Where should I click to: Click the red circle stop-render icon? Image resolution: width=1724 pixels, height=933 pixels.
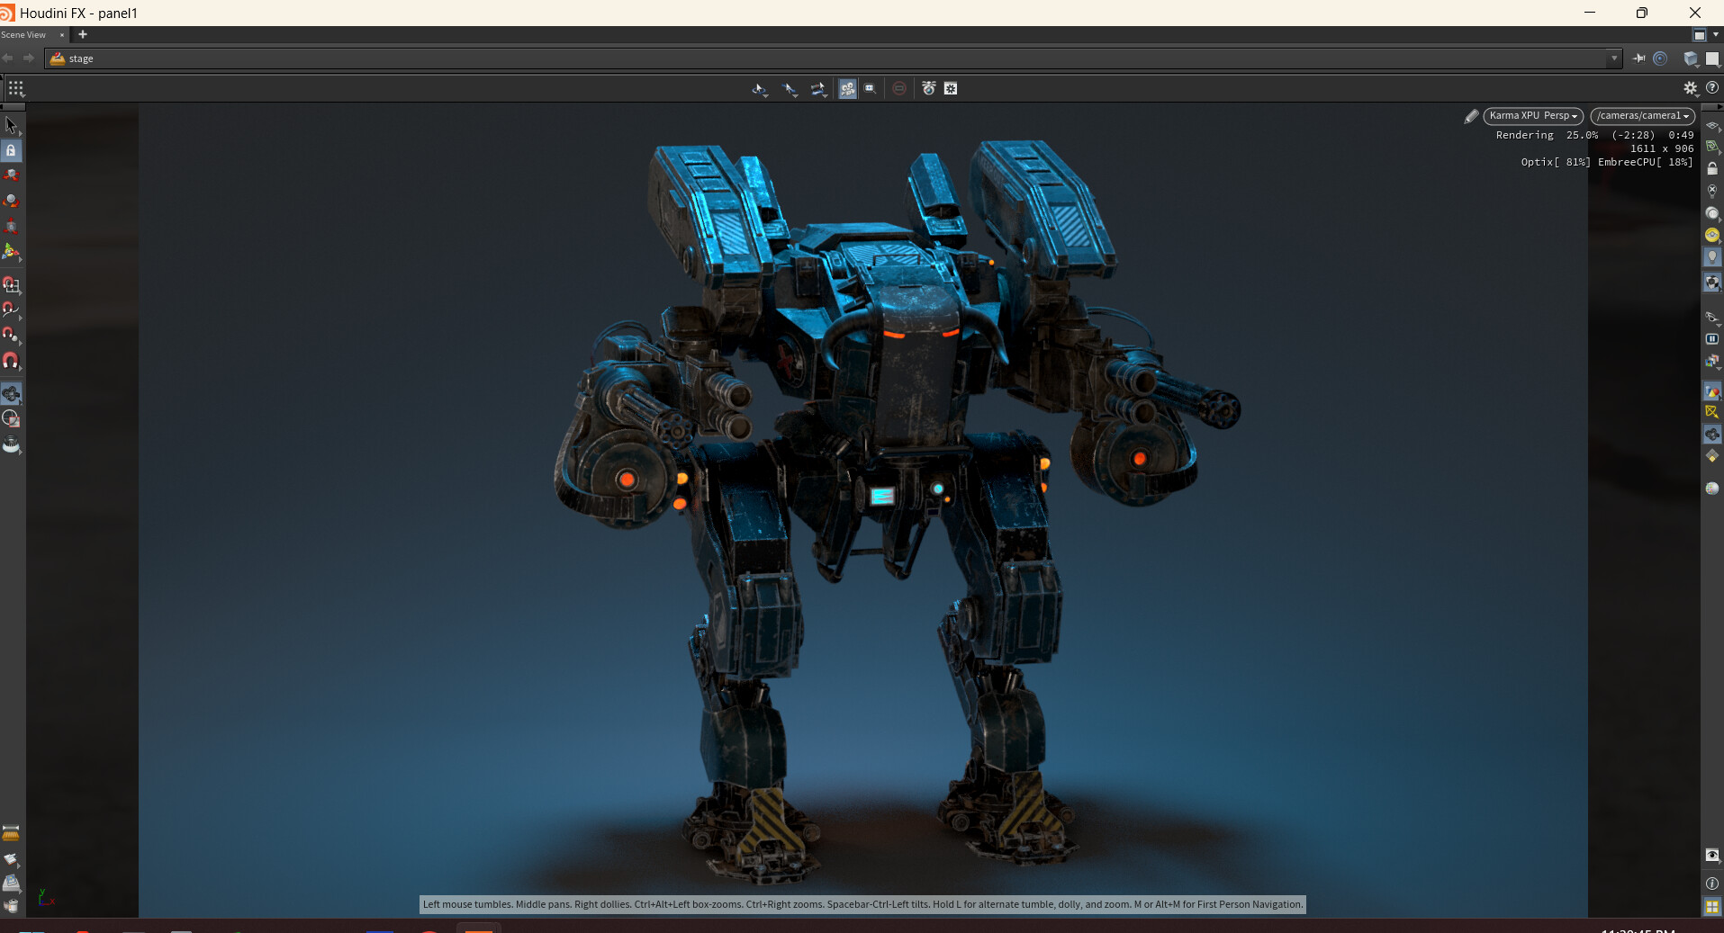899,88
